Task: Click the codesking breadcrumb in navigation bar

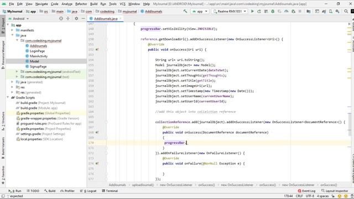Action: pos(105,11)
